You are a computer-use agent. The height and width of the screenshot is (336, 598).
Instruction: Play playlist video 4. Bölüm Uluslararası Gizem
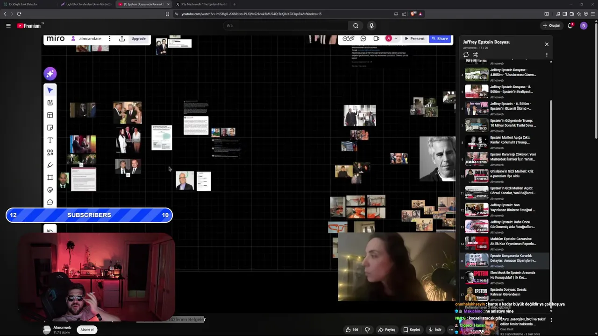(505, 74)
